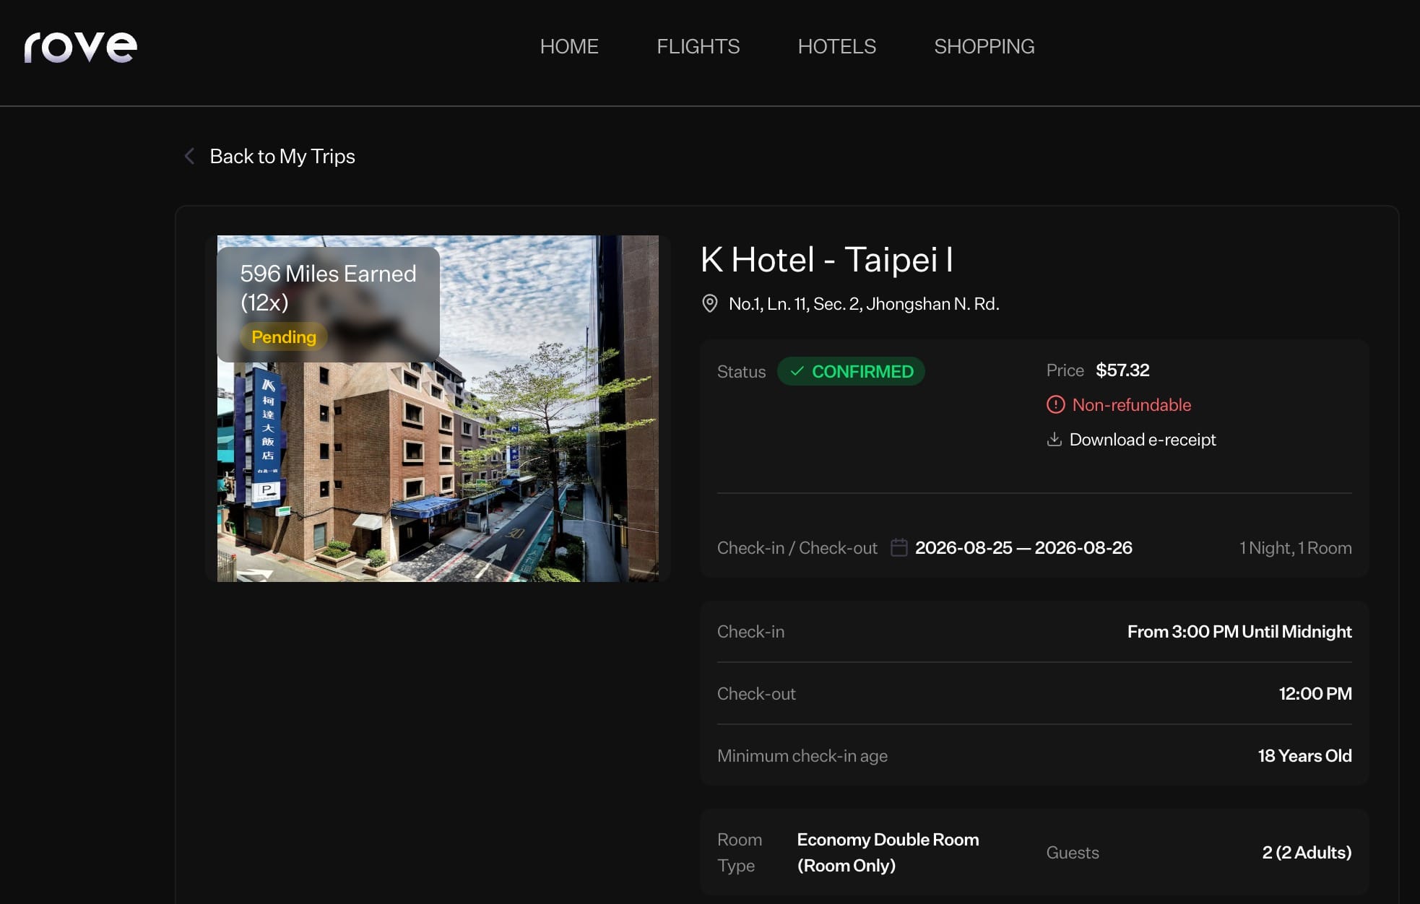Open the SHOPPING menu item

point(984,46)
